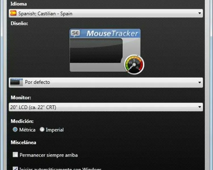This screenshot has height=170, width=213.
Task: Click the SE speech bubble logo icon
Action: pos(76,33)
